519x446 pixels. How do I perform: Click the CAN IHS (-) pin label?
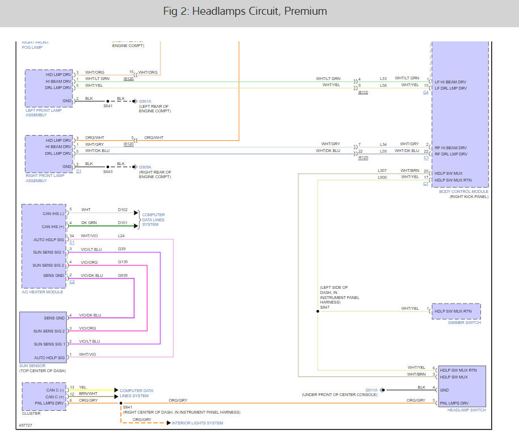[53, 213]
